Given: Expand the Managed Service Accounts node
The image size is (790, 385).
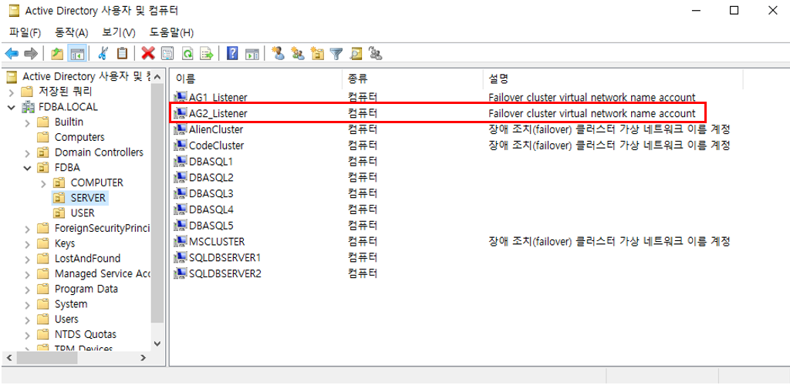Looking at the screenshot, I should tap(28, 274).
